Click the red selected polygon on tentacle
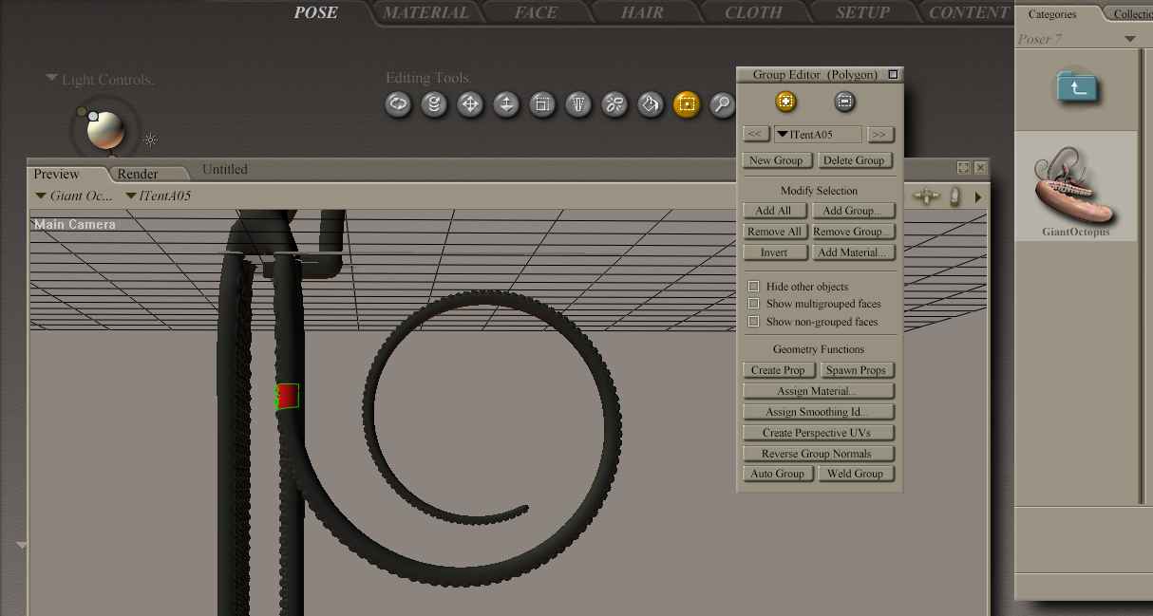Image resolution: width=1153 pixels, height=616 pixels. 288,396
